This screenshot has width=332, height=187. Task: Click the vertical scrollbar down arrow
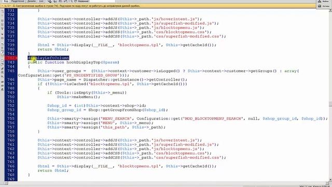(330, 180)
